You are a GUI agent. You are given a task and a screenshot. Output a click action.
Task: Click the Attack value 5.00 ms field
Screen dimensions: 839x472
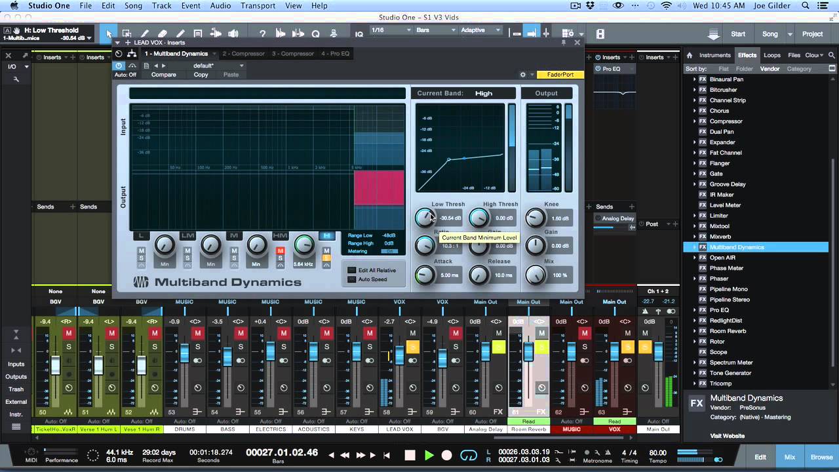pyautogui.click(x=450, y=275)
